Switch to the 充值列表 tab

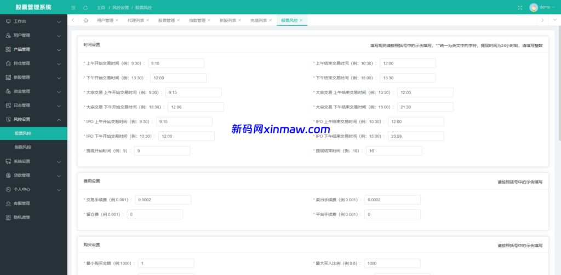[259, 20]
